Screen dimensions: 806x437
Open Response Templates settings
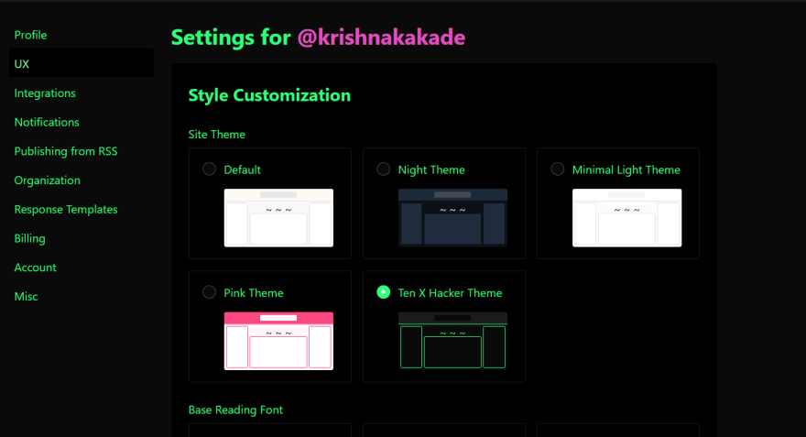point(66,209)
